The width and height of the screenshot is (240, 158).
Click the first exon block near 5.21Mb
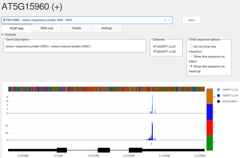pyautogui.click(x=62, y=150)
